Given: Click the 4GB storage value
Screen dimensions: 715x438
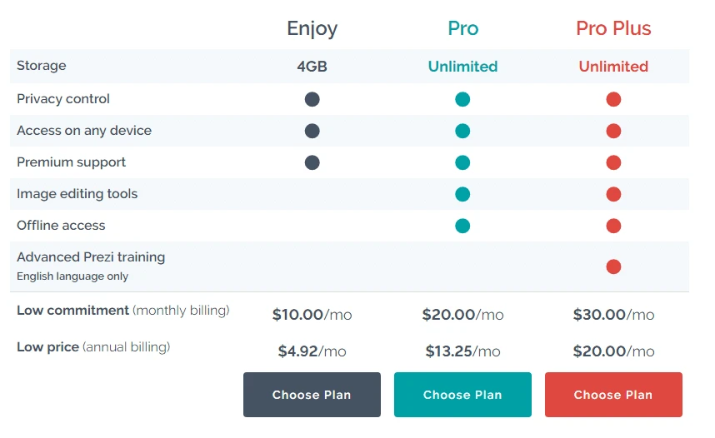Looking at the screenshot, I should [312, 67].
